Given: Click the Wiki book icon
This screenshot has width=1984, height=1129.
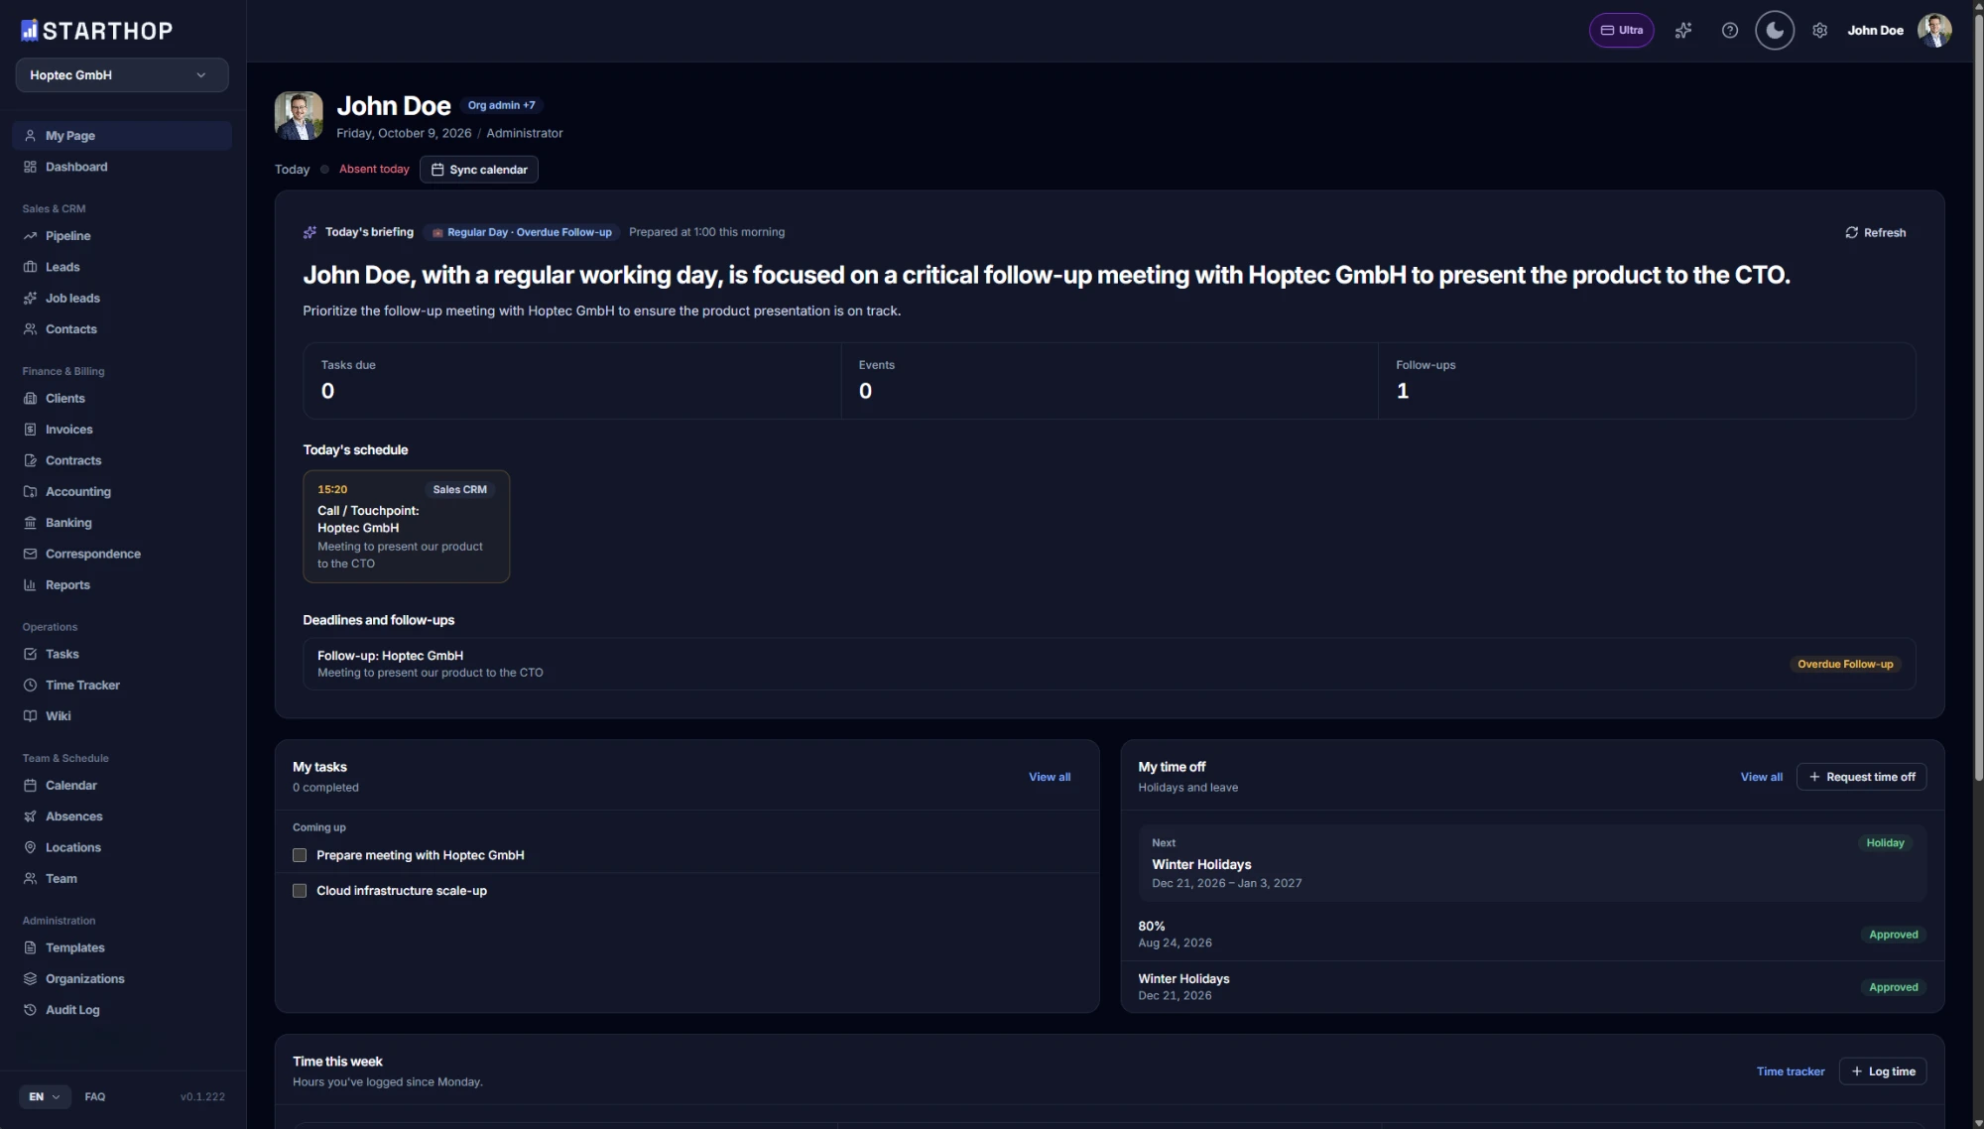Looking at the screenshot, I should (x=30, y=716).
